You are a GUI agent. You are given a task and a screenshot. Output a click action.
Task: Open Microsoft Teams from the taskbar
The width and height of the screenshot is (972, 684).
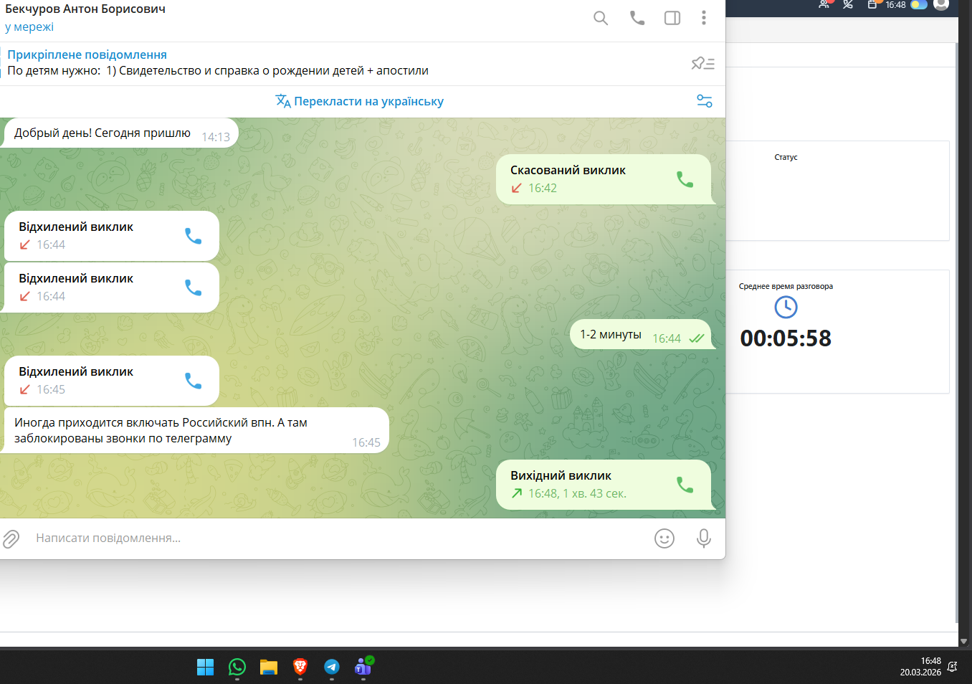363,668
